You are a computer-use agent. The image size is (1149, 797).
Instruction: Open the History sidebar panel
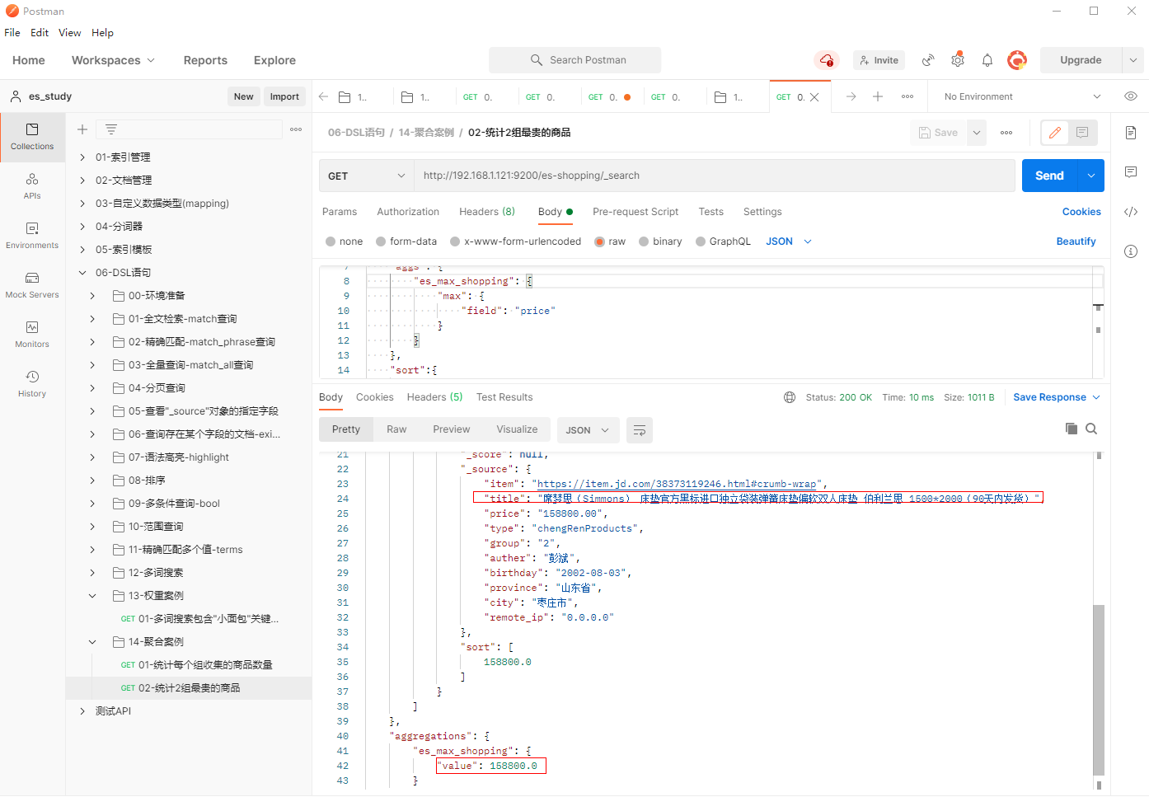[x=32, y=383]
